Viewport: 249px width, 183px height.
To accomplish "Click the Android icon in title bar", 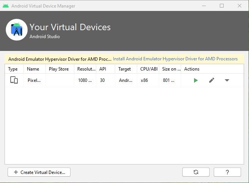I will pos(6,6).
